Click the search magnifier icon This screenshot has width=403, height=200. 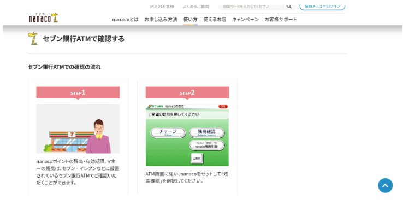(x=289, y=7)
